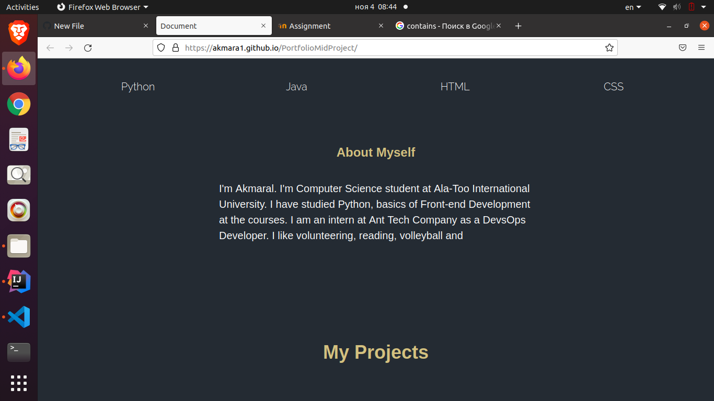Click the Firefox icon in the dock

pyautogui.click(x=19, y=68)
